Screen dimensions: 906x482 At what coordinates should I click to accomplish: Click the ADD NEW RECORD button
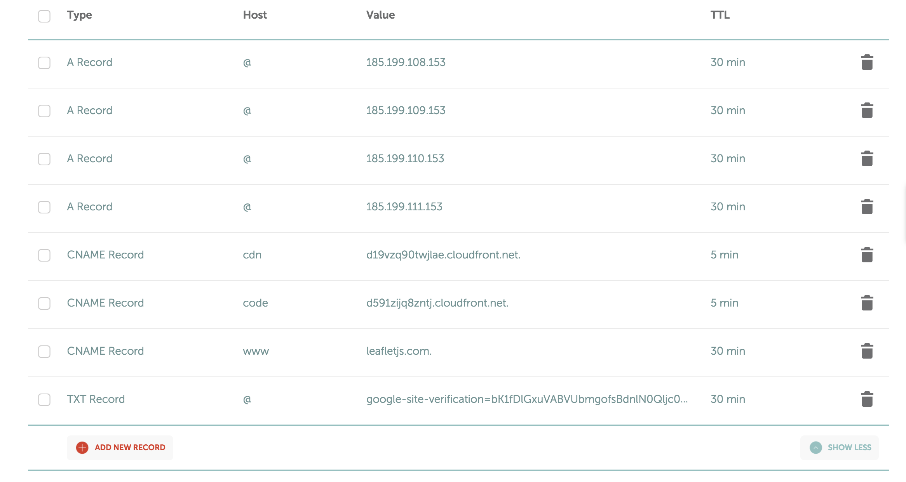pos(120,447)
